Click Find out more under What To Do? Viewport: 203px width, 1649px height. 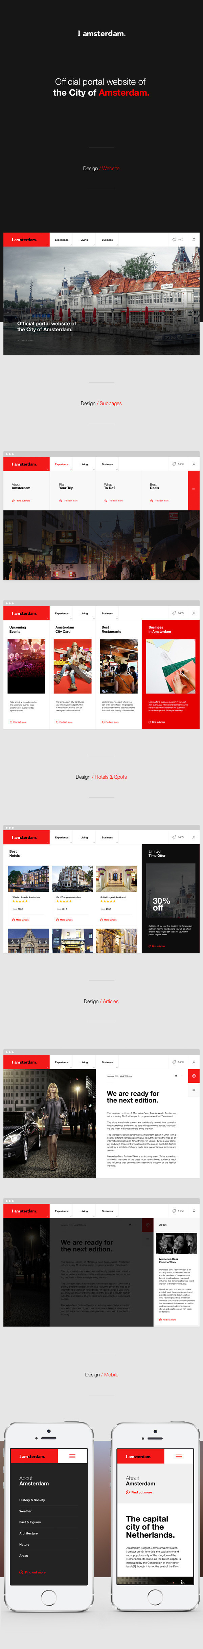pyautogui.click(x=114, y=501)
